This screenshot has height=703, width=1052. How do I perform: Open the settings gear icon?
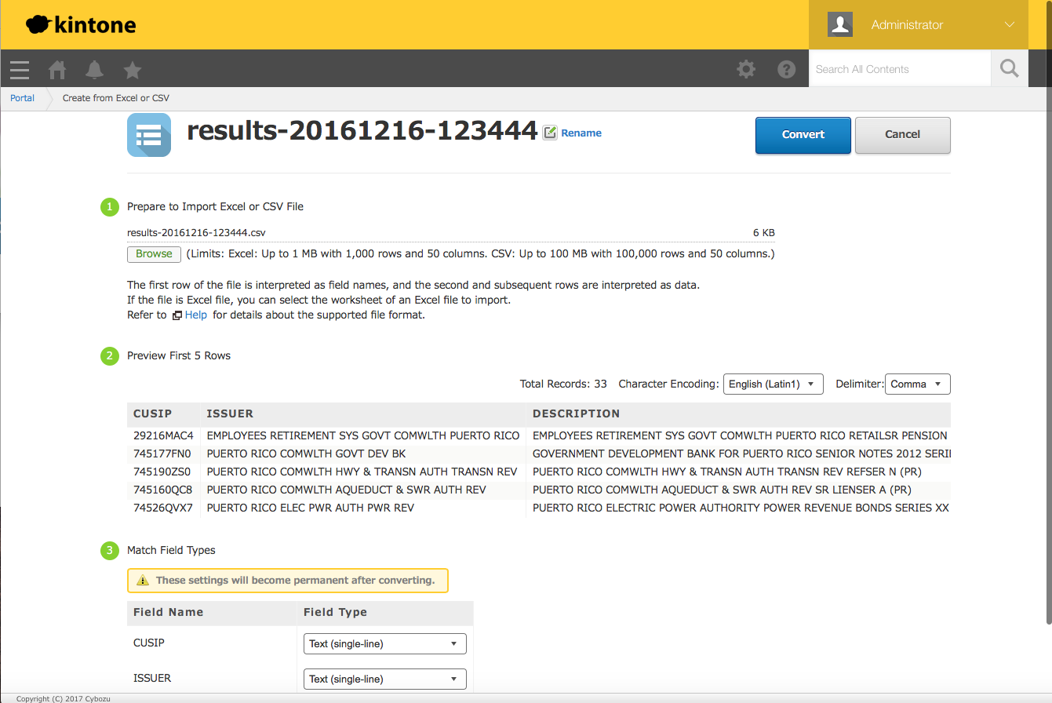tap(746, 69)
